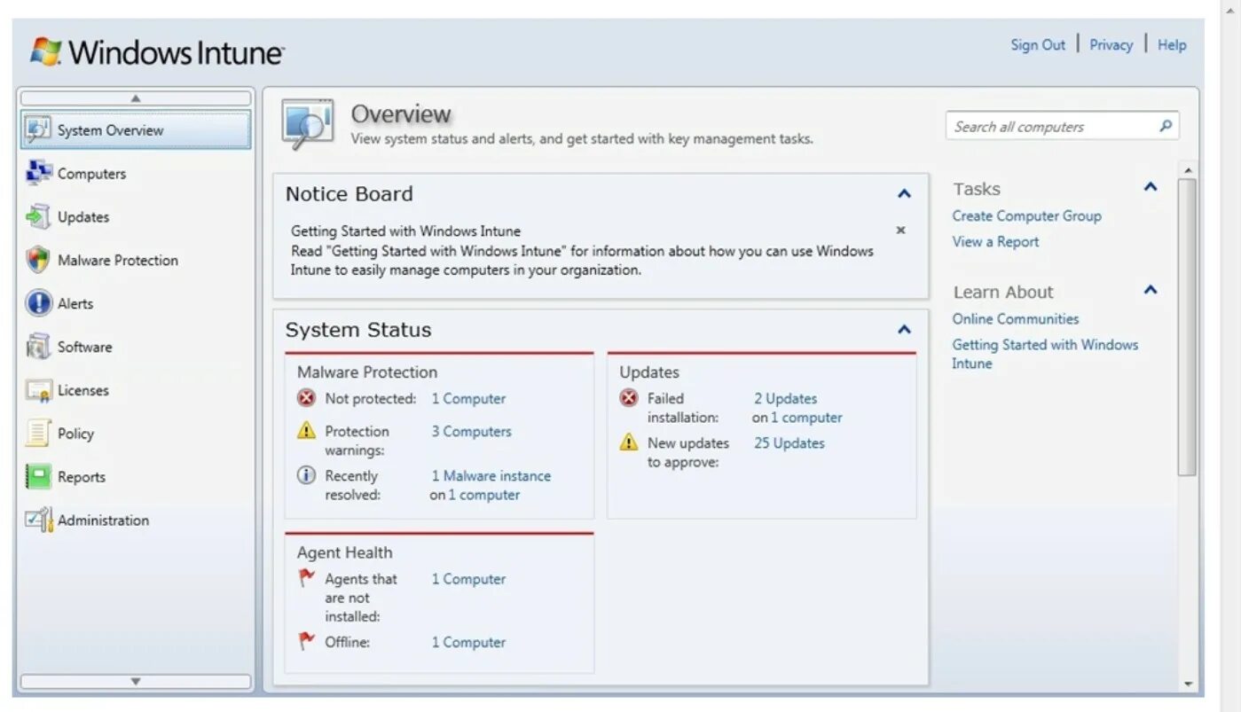Switch to the Alerts workspace
Image resolution: width=1241 pixels, height=712 pixels.
coord(136,304)
